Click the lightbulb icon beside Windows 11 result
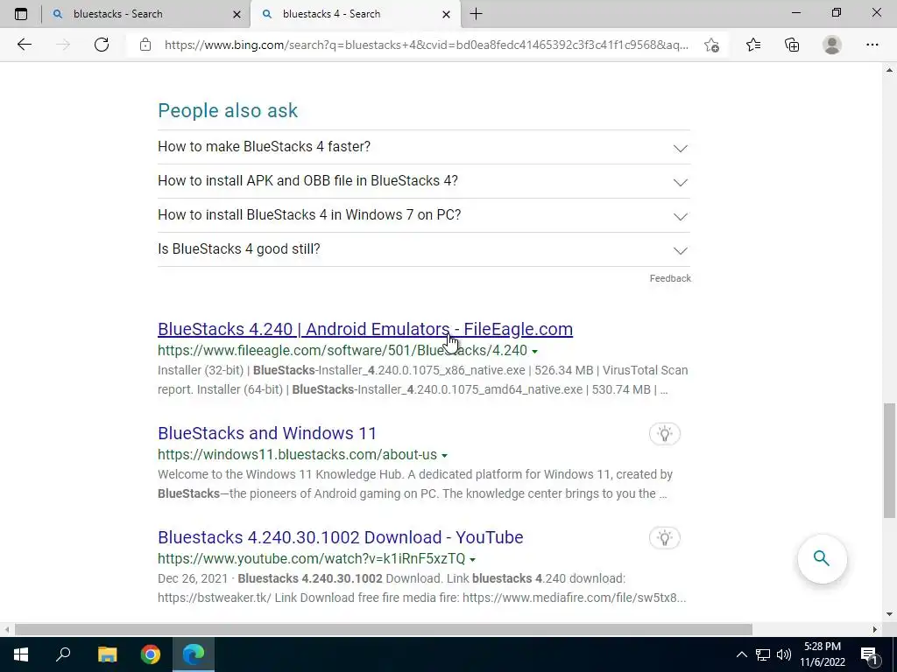 664,434
